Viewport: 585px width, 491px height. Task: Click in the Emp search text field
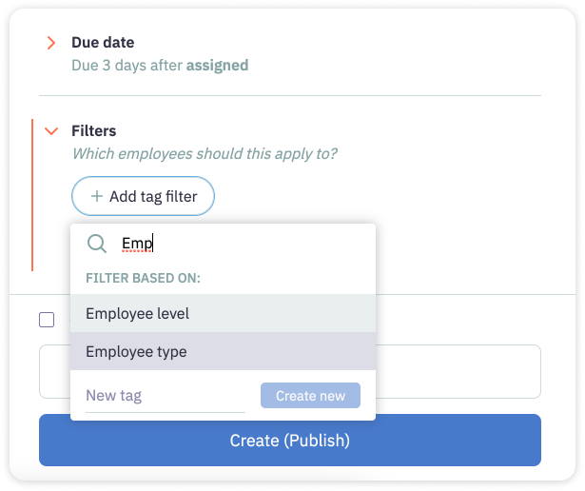(x=243, y=244)
